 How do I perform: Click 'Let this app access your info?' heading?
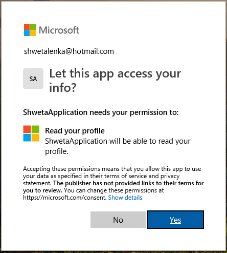115,81
